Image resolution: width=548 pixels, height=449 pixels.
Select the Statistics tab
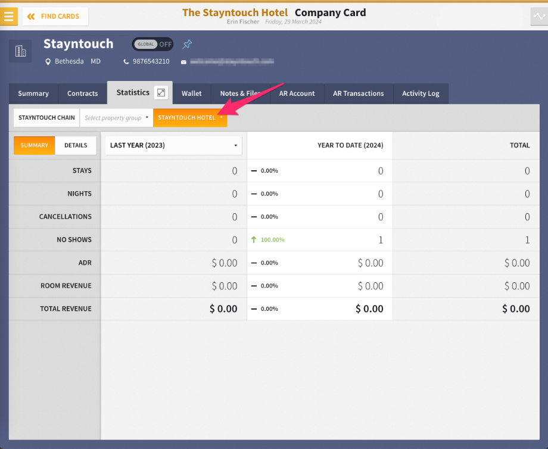(x=133, y=92)
